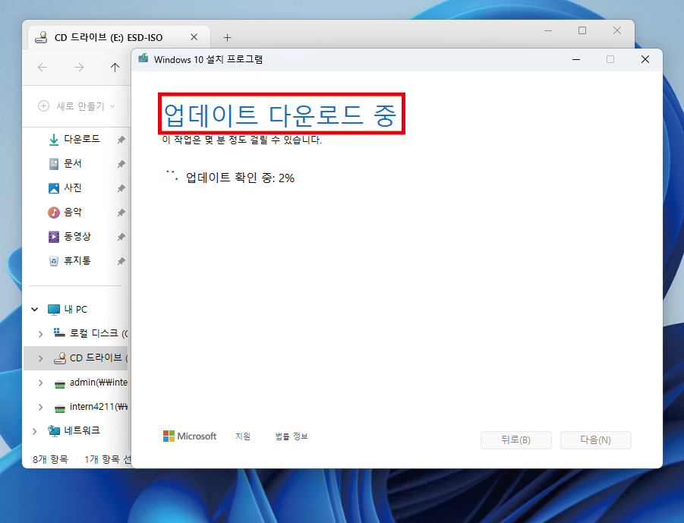Unpin 음악 using its pin icon
Image resolution: width=684 pixels, height=523 pixels.
coord(121,213)
